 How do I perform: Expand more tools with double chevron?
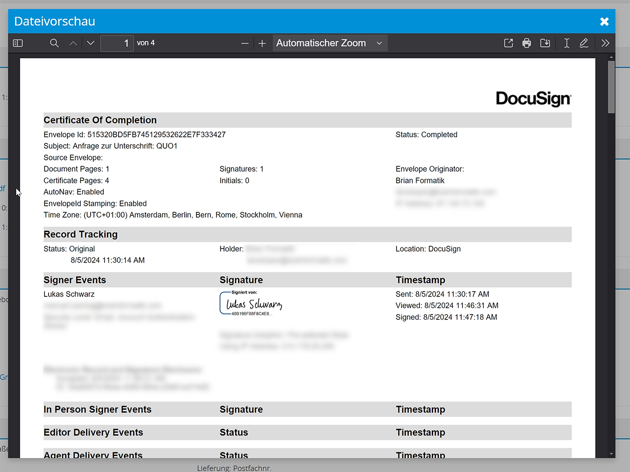pyautogui.click(x=605, y=43)
